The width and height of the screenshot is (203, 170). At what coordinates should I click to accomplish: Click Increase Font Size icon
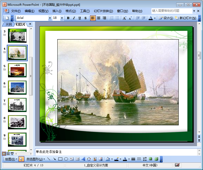pyautogui.click(x=124, y=18)
